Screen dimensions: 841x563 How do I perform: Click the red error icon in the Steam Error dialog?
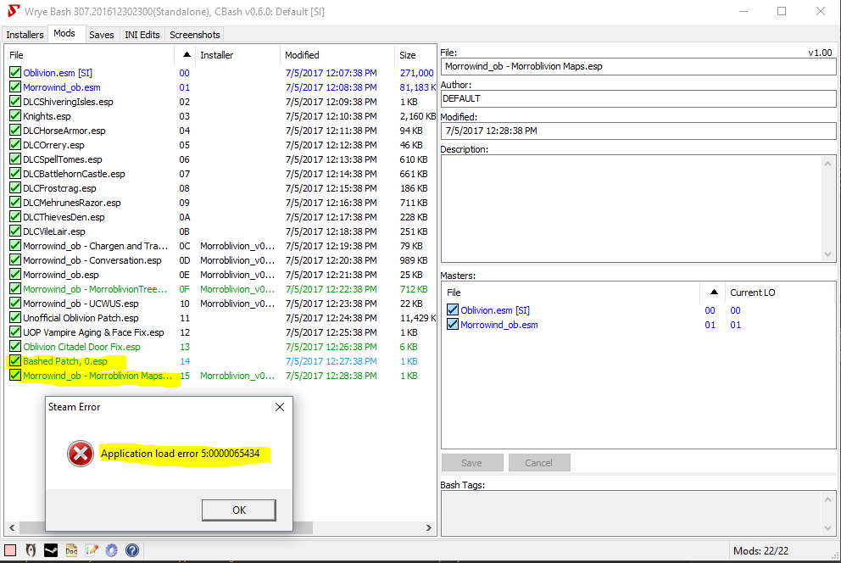81,454
